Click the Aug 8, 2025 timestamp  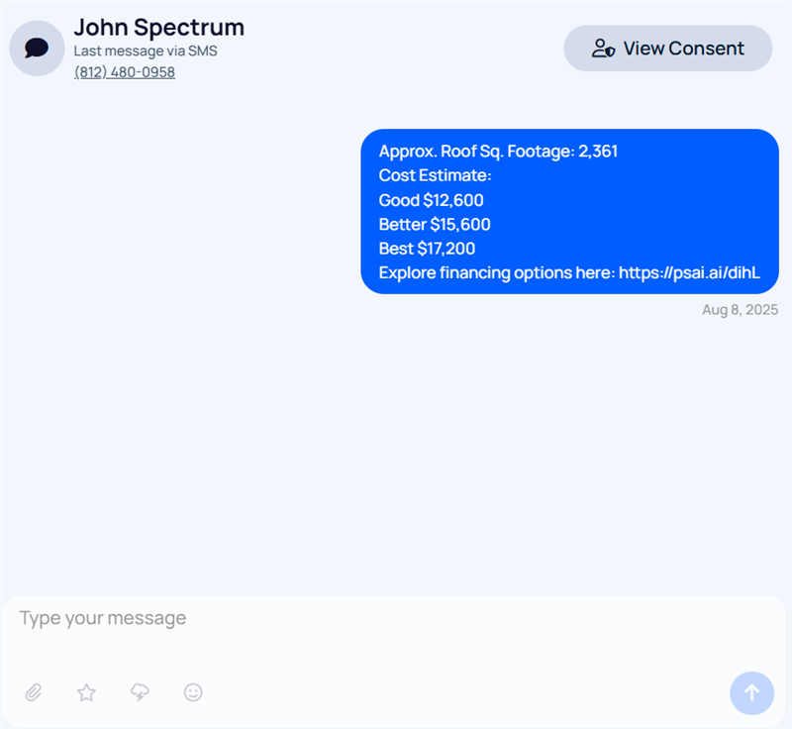tap(740, 310)
